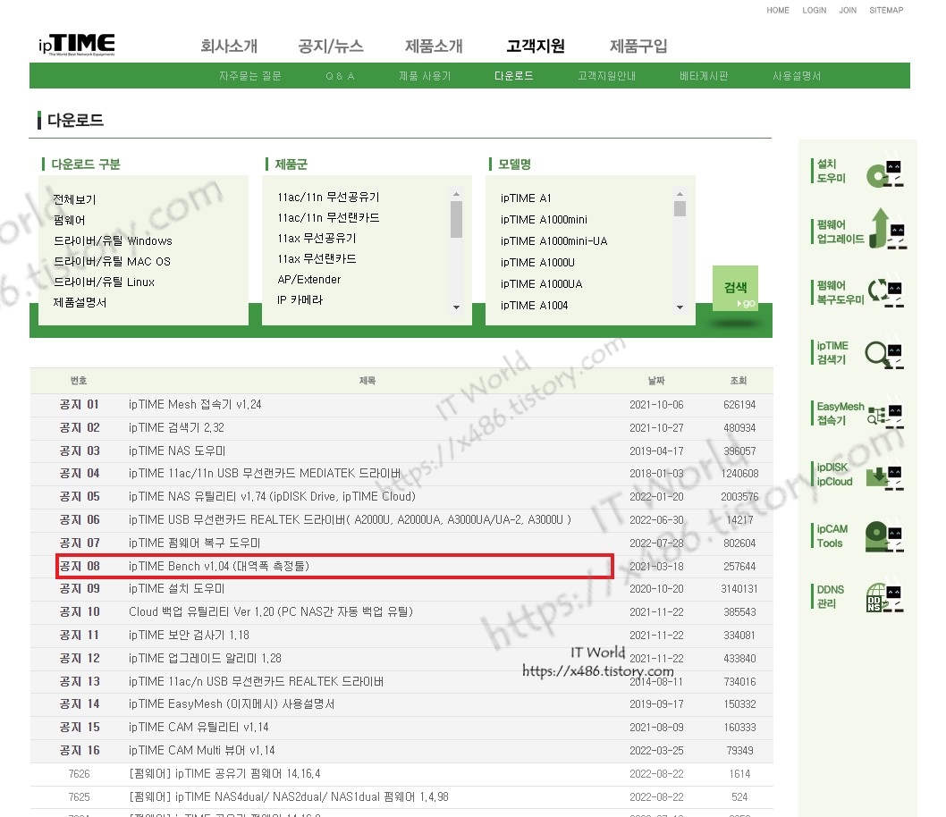Open NAS4dual 펌웨어 1.4.98 post

coord(289,797)
